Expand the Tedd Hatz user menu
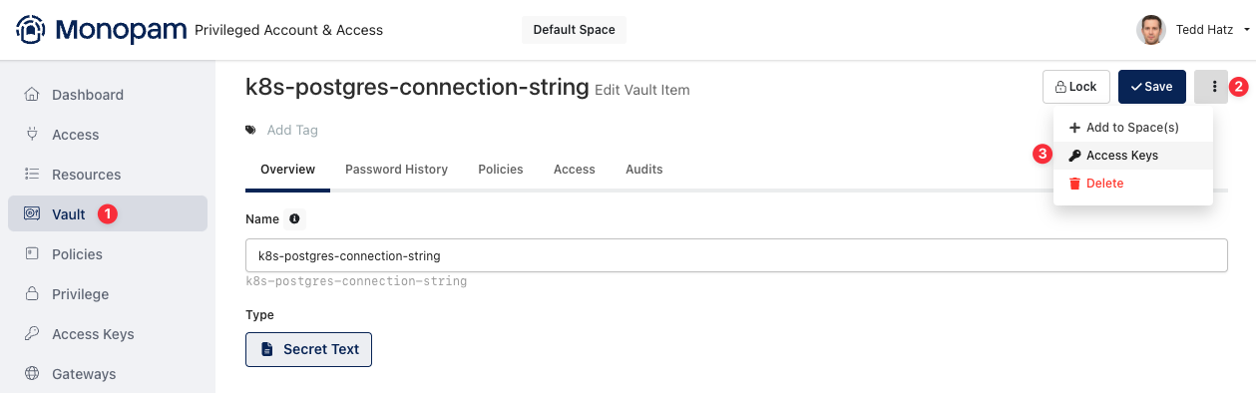Image resolution: width=1256 pixels, height=393 pixels. click(x=1194, y=30)
